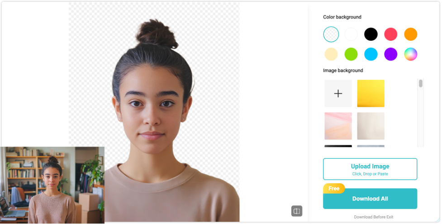Screen dimensions: 442x224
Task: Apply the beige textured image background
Action: 371,126
